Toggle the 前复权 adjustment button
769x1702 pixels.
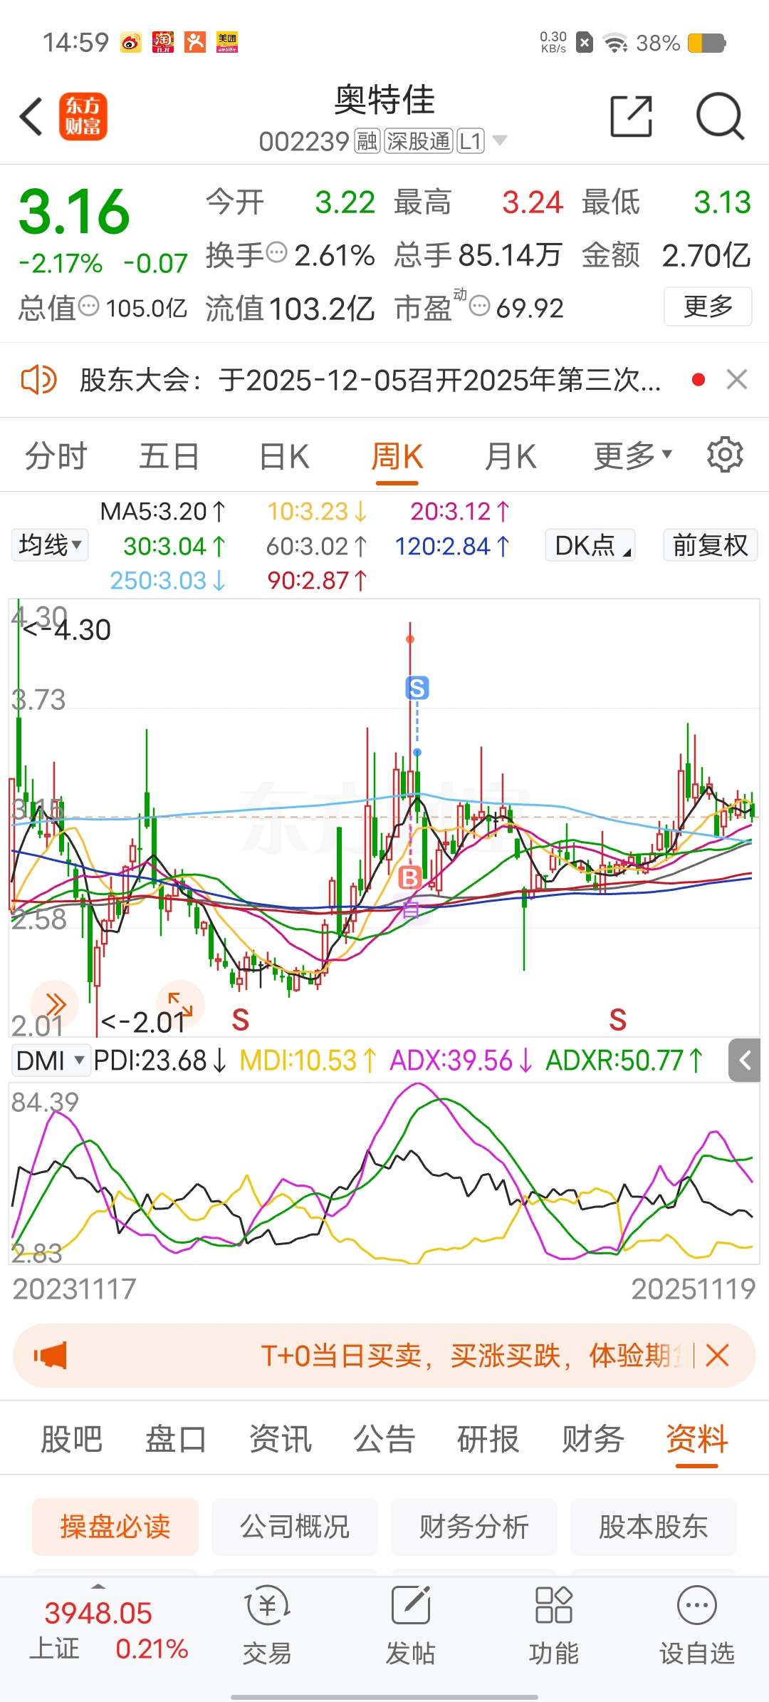tap(710, 545)
